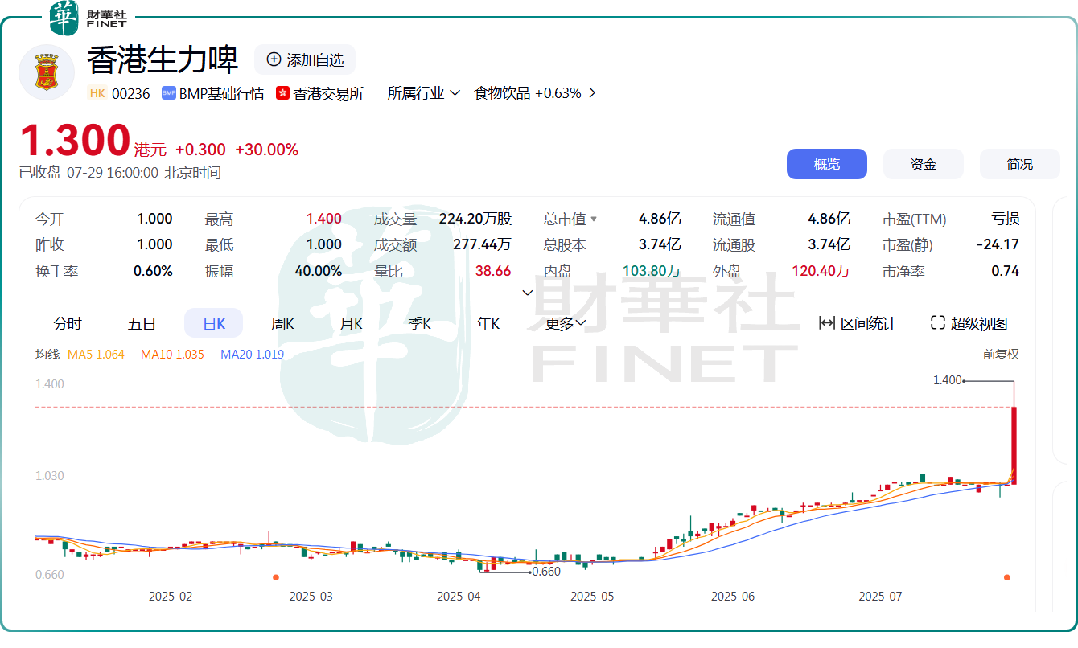Screen dimensions: 1078x648
Task: Click the arrow after 食物饮品 +0.63%
Action: point(592,93)
